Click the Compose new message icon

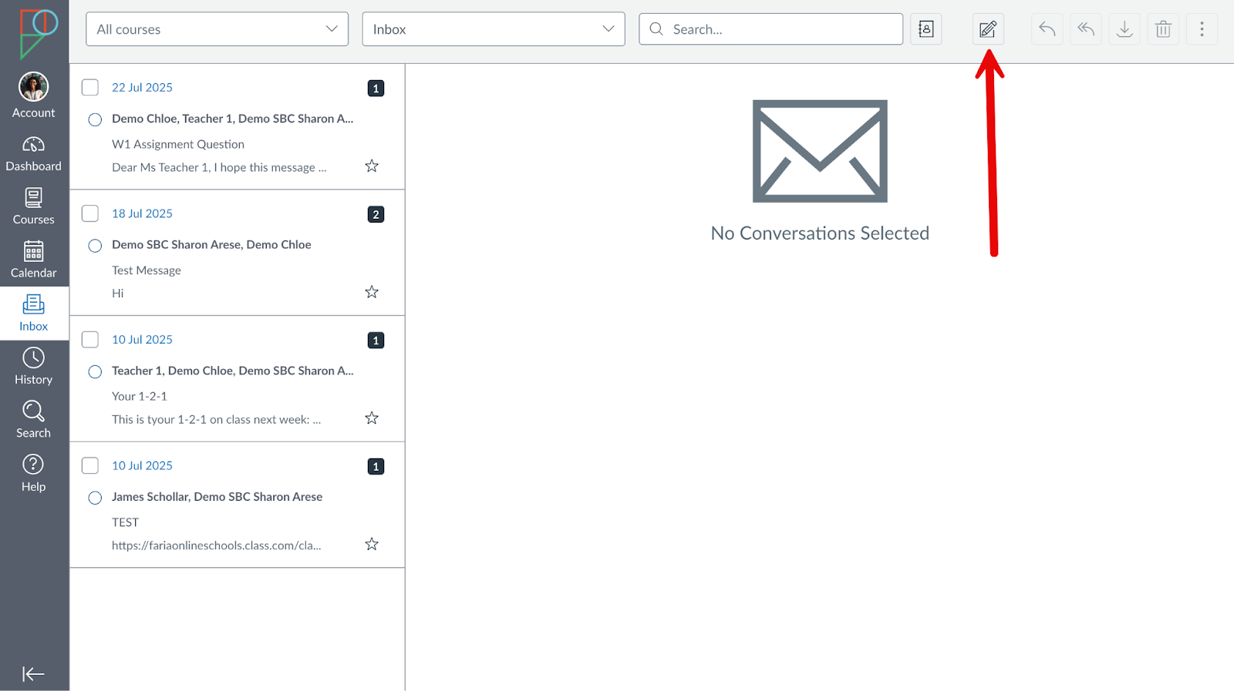click(987, 29)
